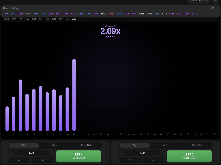Select the 1.35x history entry
This screenshot has width=221, height=165.
tap(157, 13)
